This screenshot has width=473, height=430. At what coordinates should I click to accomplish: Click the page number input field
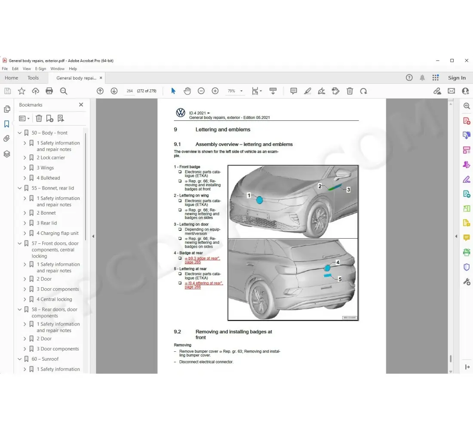click(130, 91)
